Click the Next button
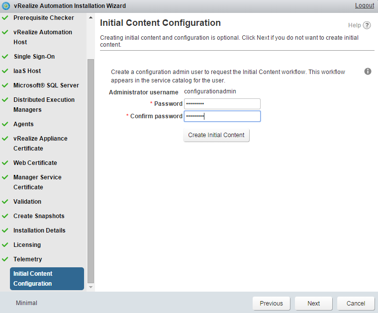Screen dimensions: 378x313 click(x=313, y=304)
